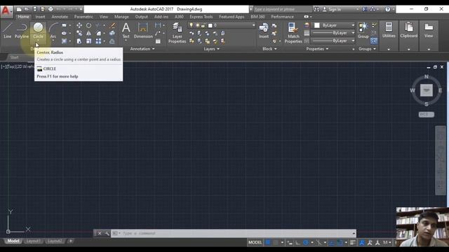Screen dimensions: 449x252
Task: Expand the Groups panel
Action: click(x=367, y=49)
